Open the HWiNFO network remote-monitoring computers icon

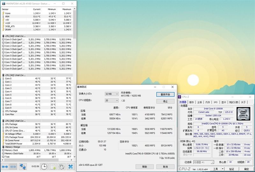(x=23, y=167)
